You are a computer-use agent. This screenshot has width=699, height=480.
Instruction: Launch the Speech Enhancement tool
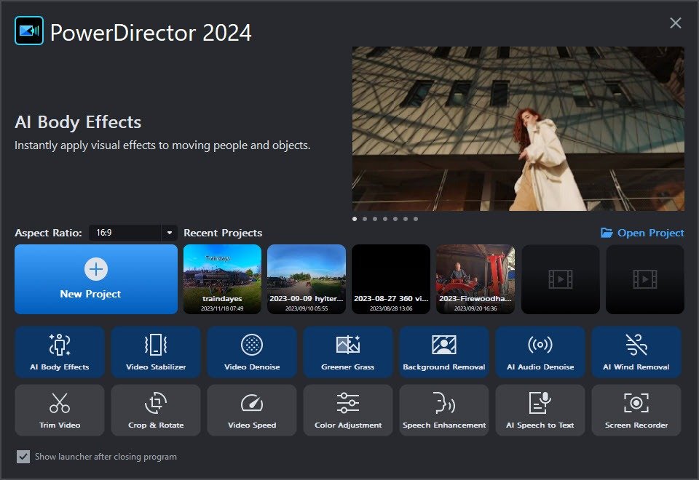[x=443, y=410]
